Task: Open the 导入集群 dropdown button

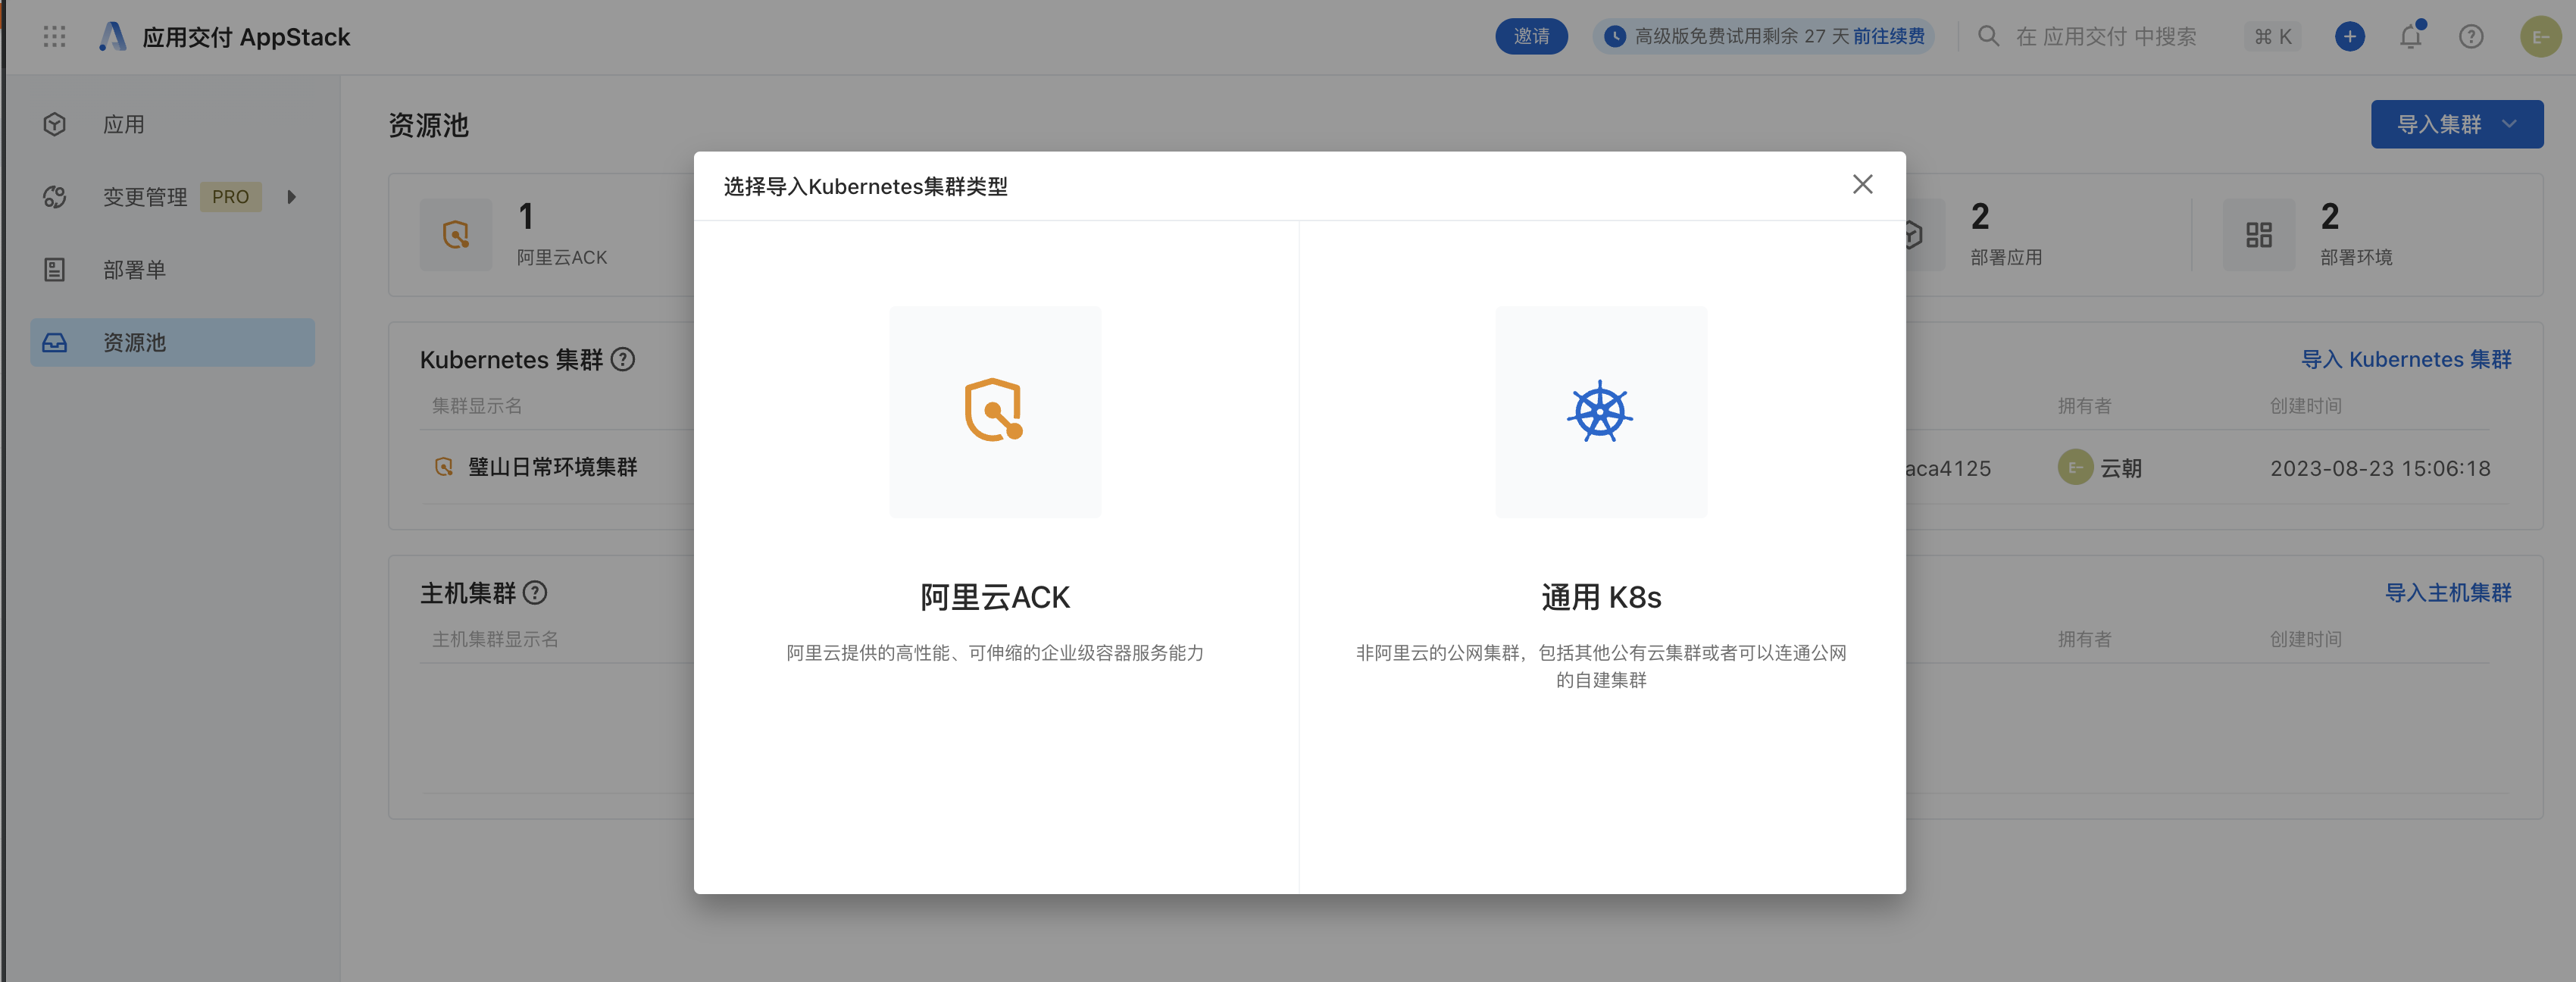Action: [x=2456, y=125]
